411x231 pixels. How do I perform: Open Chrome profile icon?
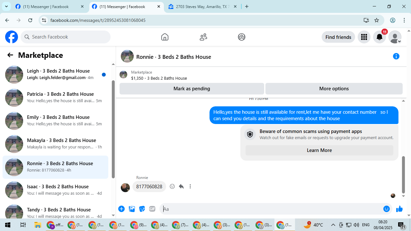(x=393, y=20)
